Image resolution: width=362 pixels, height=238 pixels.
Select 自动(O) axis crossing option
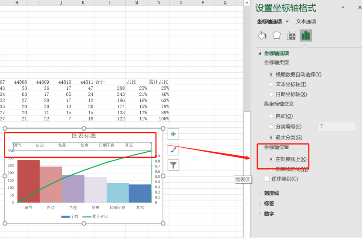[x=271, y=116]
